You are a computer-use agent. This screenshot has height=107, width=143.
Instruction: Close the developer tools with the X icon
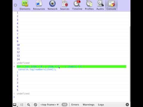(15, 5)
